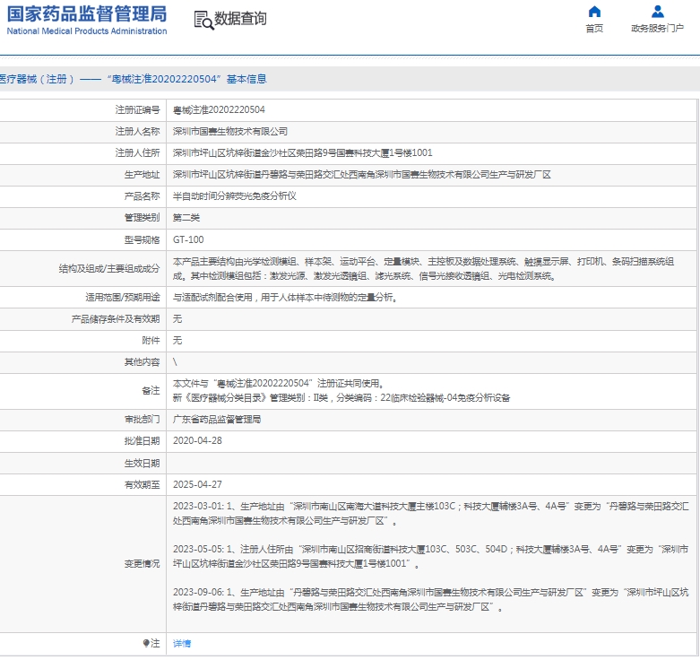Click the 2023-05-05 change record entry
Screen dimensions: 700x660
[431, 556]
